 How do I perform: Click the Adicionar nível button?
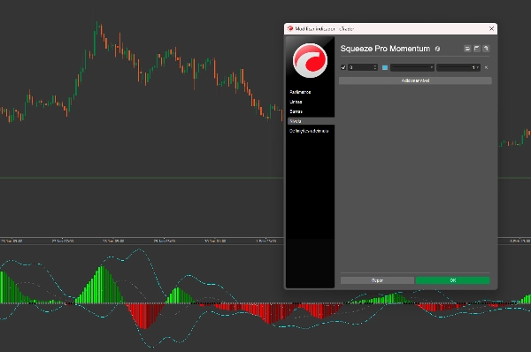pyautogui.click(x=415, y=80)
